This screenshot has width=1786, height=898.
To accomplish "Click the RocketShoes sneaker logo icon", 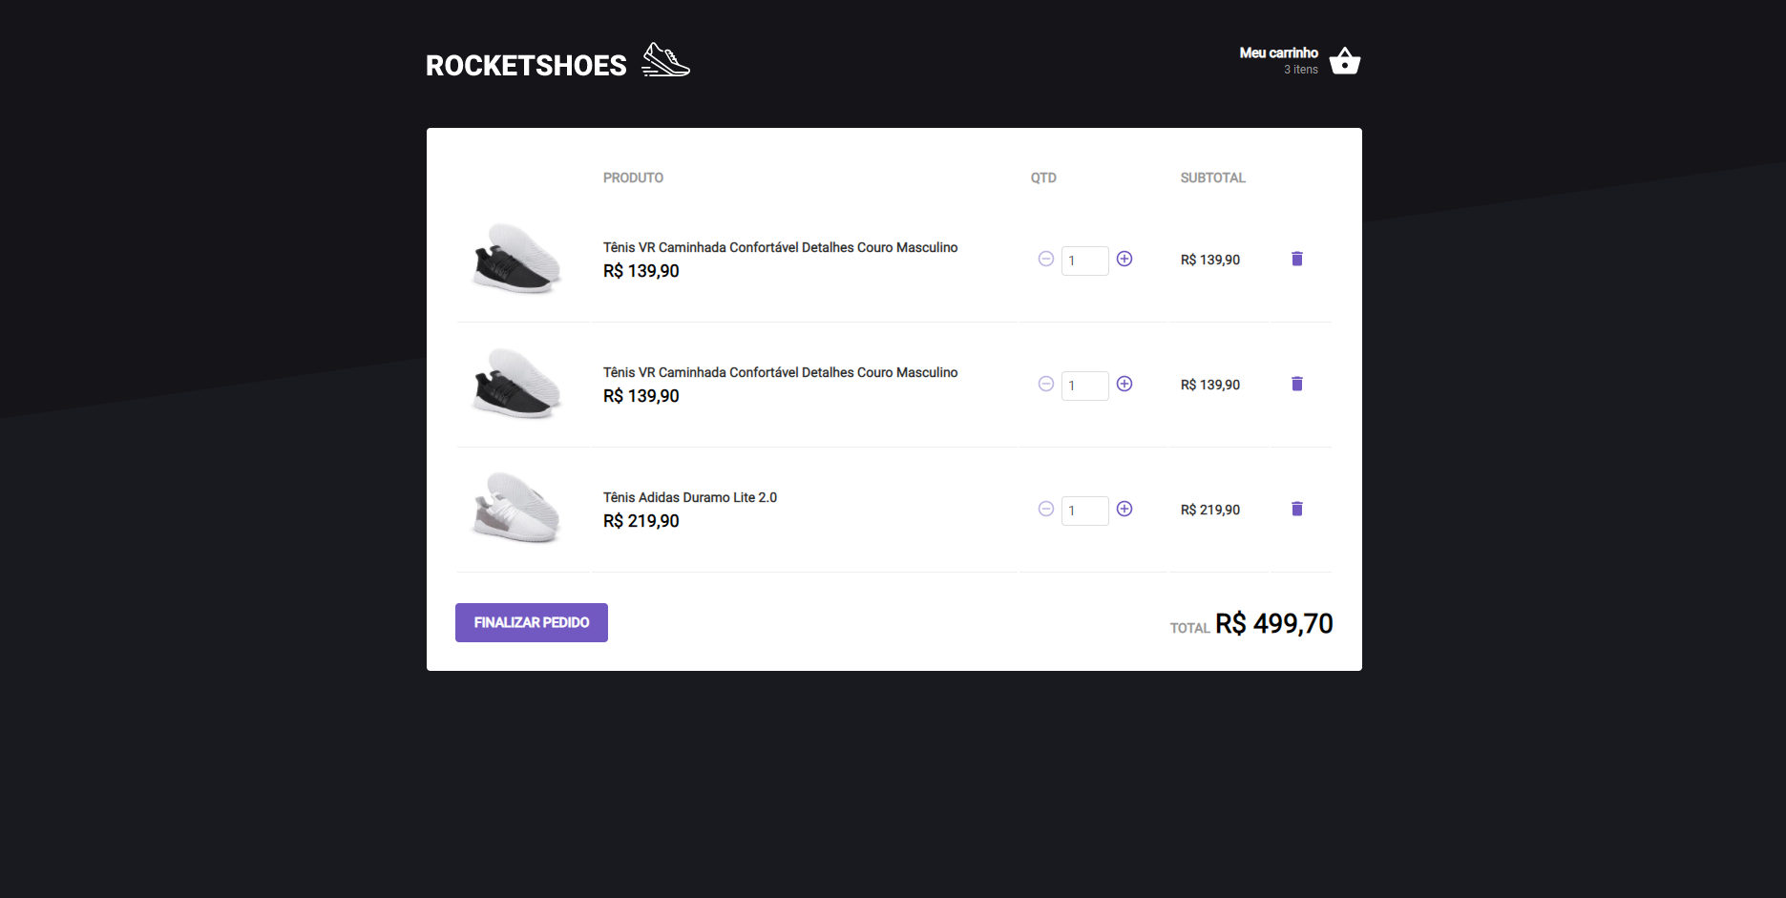I will 665,60.
